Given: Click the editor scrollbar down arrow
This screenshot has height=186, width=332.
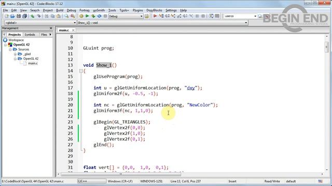Looking at the screenshot, I should [327, 170].
